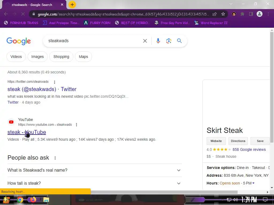Open the network icon in tray

click(229, 200)
